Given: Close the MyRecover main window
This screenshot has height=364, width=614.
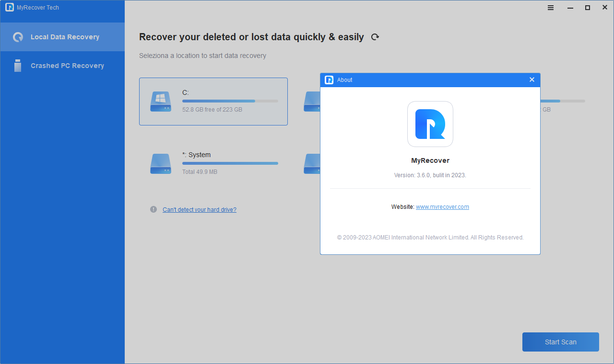Looking at the screenshot, I should click(x=605, y=8).
